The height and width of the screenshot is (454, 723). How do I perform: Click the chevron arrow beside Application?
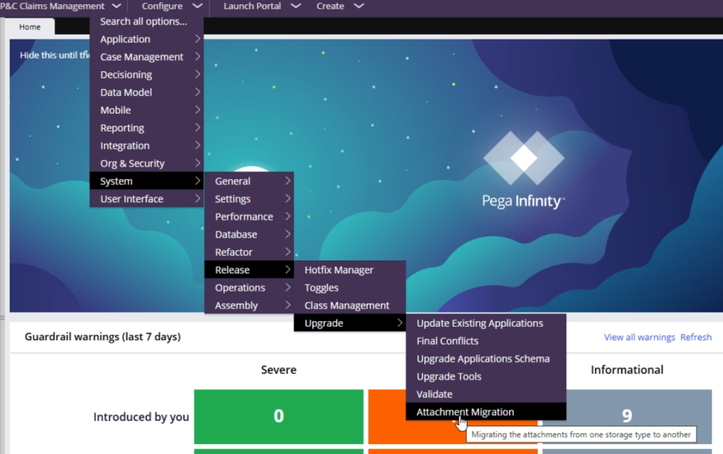198,39
